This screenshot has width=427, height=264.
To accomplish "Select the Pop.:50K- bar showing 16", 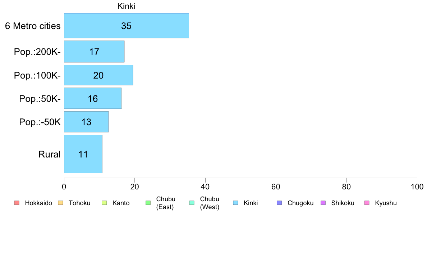I will coord(93,98).
